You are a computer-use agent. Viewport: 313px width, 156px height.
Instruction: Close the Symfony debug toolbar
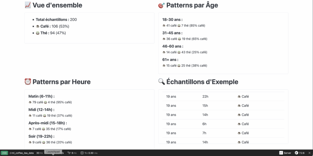(310, 153)
